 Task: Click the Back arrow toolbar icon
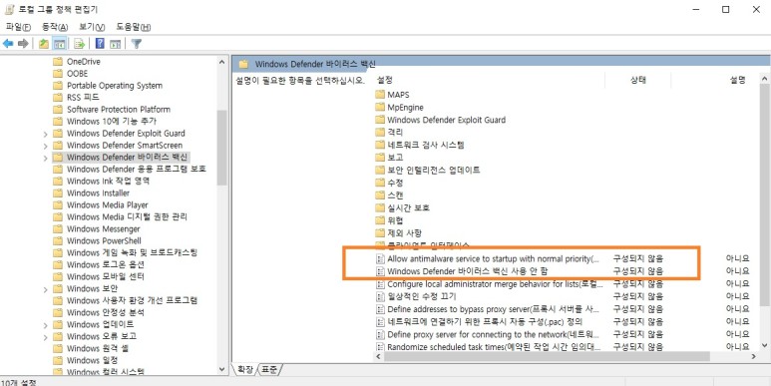click(x=8, y=44)
